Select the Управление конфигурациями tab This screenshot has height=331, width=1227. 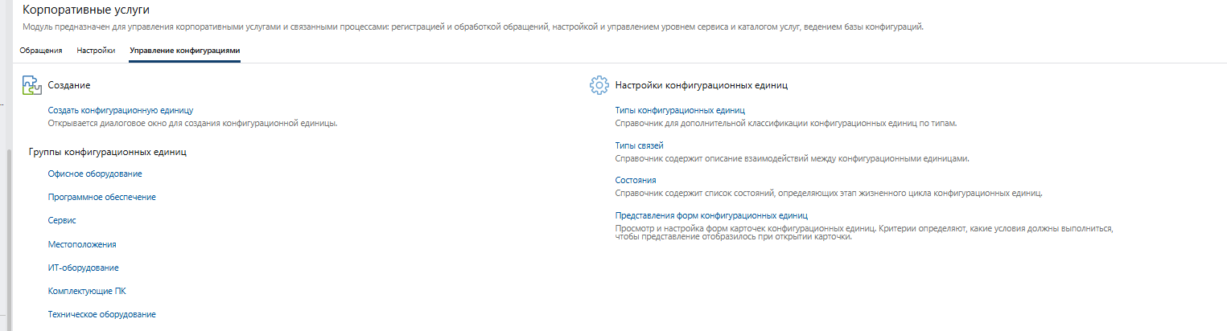click(x=184, y=51)
